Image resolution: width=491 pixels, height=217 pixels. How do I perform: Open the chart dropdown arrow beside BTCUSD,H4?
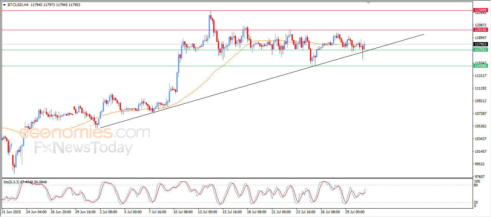click(x=4, y=5)
